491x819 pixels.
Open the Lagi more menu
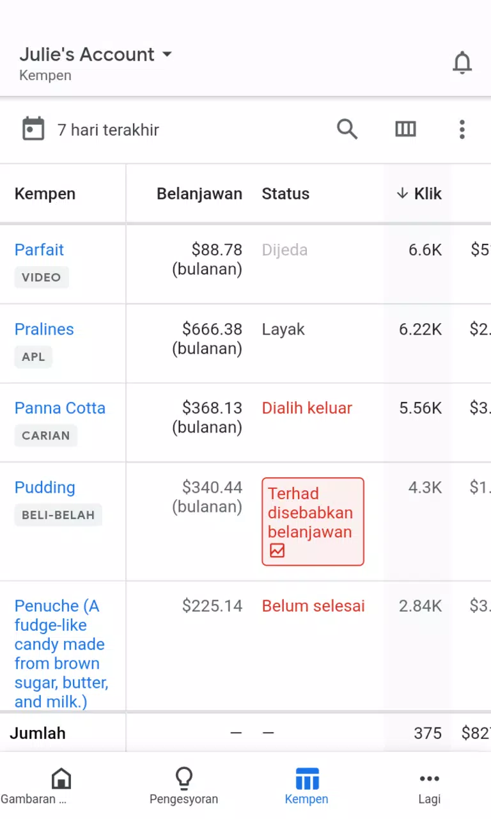tap(429, 786)
